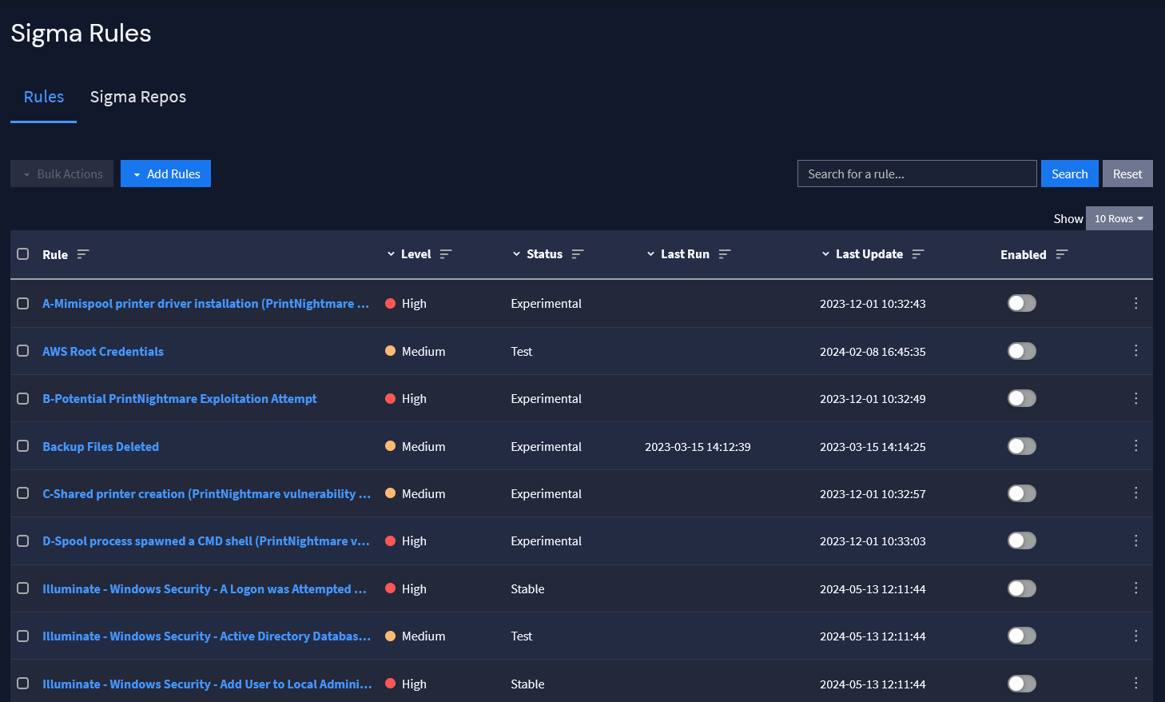Click the sort icon beside Enabled header

point(1062,254)
